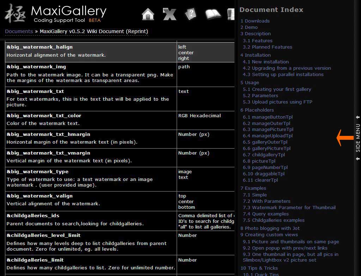Go to 3.1 Features section
This screenshot has width=361, height=276.
click(x=257, y=41)
